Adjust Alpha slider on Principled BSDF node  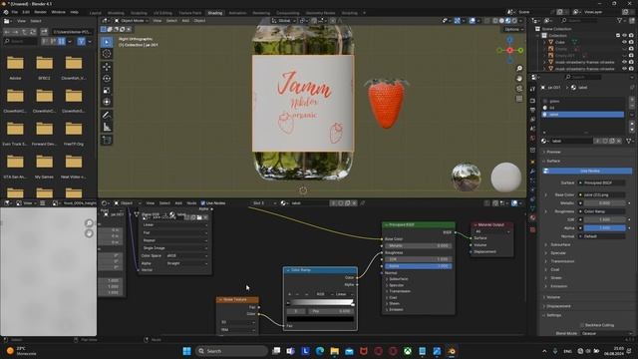418,266
